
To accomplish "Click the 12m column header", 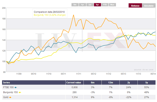I will coord(111,83).
